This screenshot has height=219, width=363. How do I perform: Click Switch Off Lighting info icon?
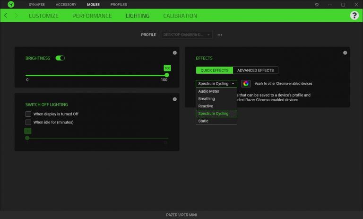point(174,99)
